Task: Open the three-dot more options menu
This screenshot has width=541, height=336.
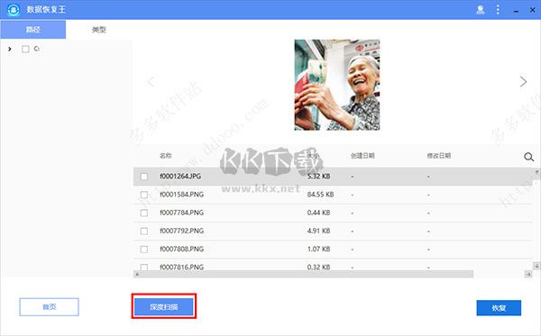Action: coord(498,9)
